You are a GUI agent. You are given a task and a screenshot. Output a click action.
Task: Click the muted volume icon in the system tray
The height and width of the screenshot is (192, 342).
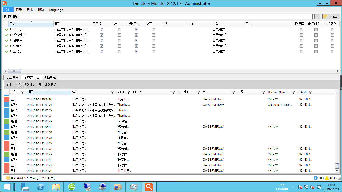click(x=312, y=187)
